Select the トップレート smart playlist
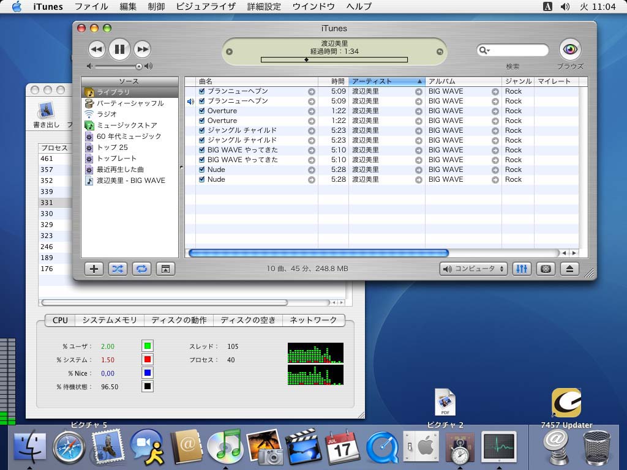The height and width of the screenshot is (470, 627). (x=130, y=159)
